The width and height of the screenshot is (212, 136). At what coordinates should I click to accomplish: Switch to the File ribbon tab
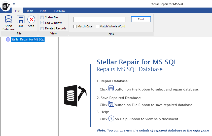pyautogui.click(x=17, y=11)
